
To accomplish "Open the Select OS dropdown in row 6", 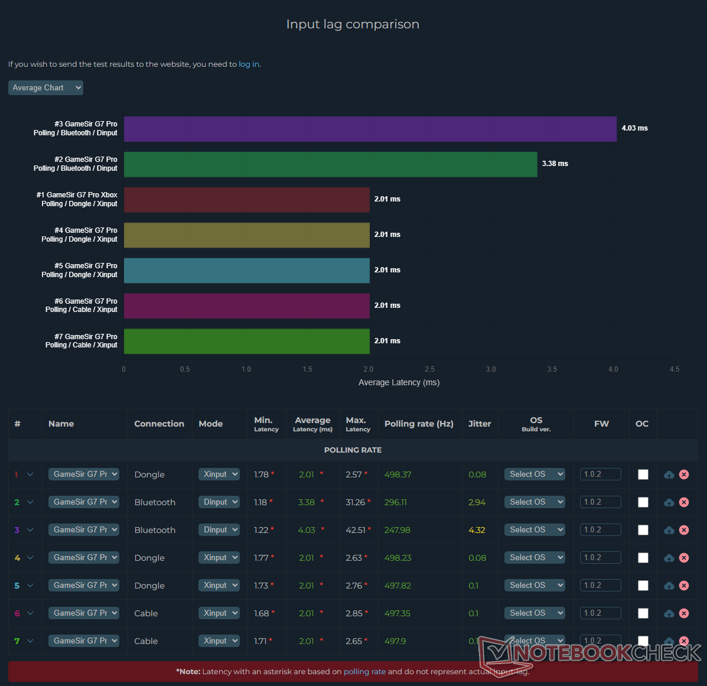I will pos(535,613).
